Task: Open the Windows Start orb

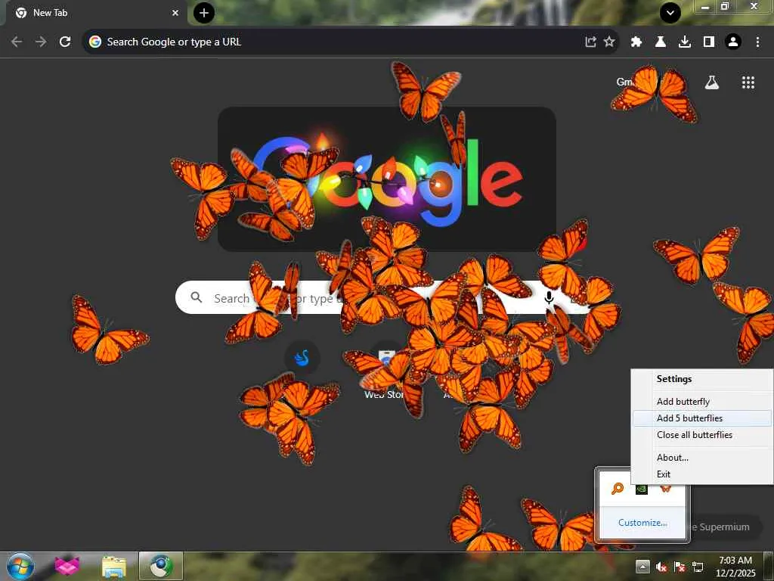Action: point(20,566)
